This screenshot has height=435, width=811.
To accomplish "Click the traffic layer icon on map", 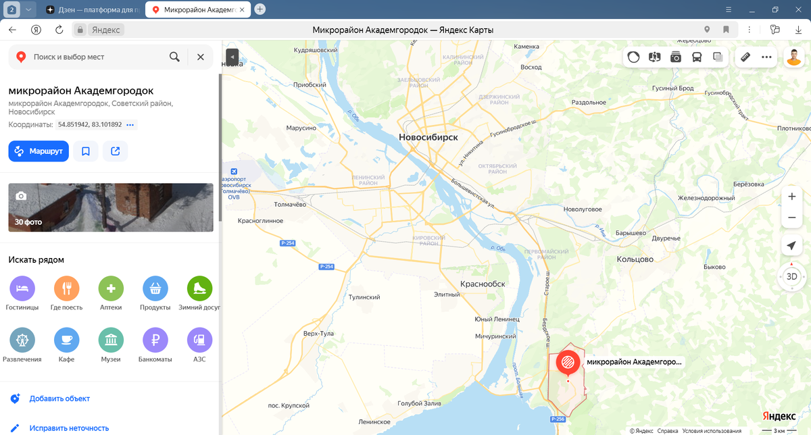I will [633, 57].
